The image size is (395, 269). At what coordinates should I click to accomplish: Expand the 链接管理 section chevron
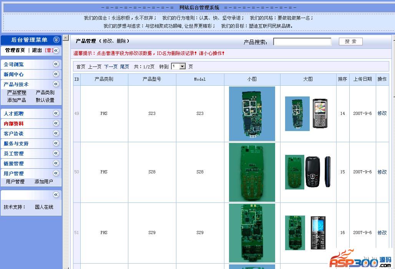(x=56, y=163)
